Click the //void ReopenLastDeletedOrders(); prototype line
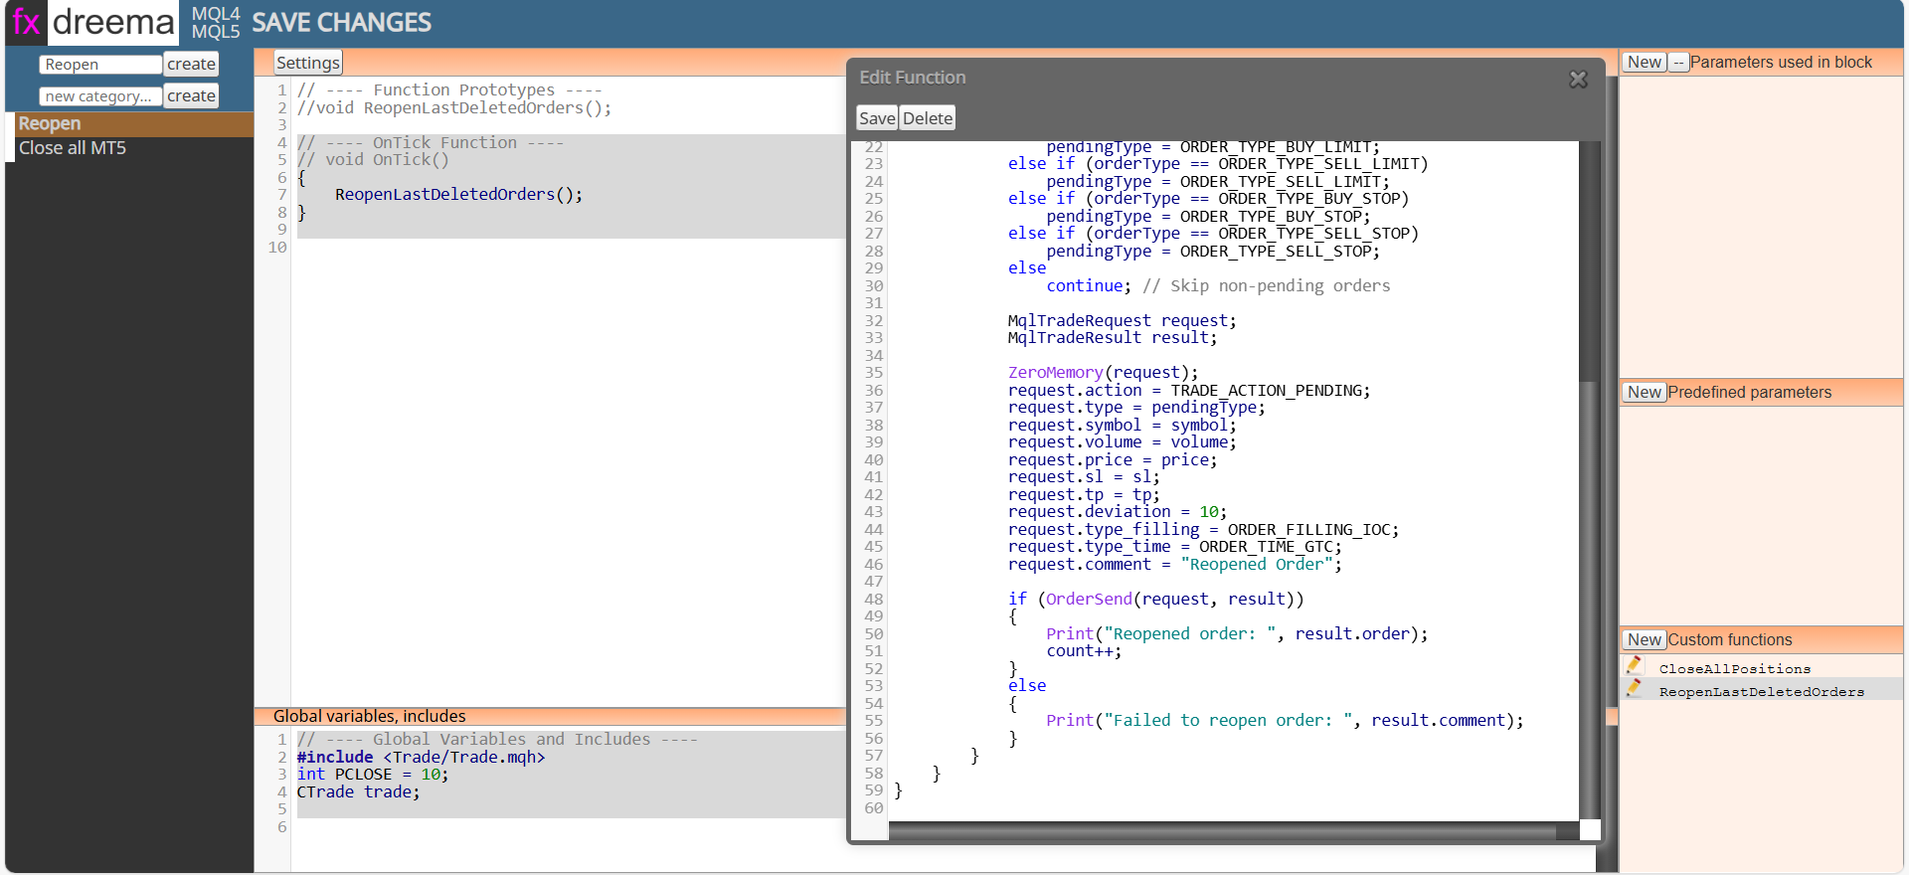This screenshot has width=1909, height=875. coord(453,108)
